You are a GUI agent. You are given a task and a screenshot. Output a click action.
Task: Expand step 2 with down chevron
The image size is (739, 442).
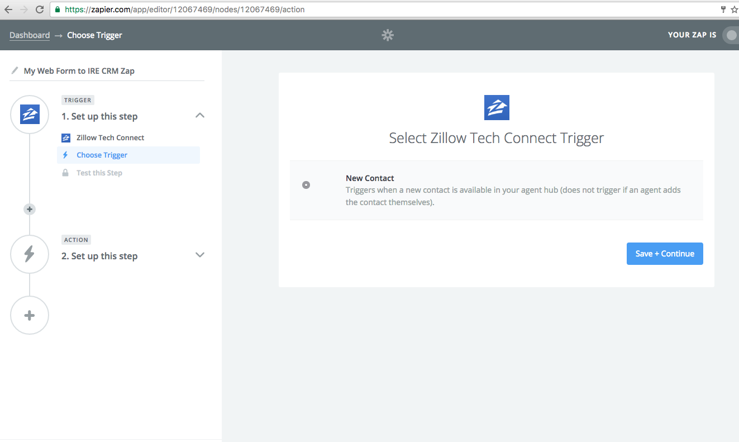tap(200, 255)
